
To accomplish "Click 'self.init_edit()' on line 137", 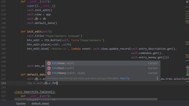I will click(x=40, y=10).
